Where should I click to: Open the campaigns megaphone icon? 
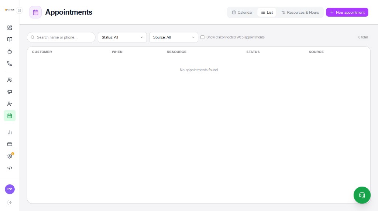pos(10,92)
